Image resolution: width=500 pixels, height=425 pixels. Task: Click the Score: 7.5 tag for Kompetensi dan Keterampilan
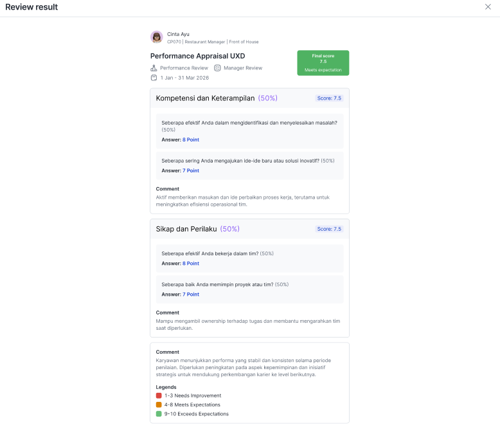[x=329, y=98]
